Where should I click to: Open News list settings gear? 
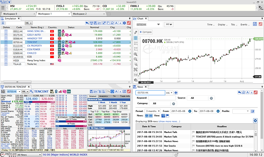pyautogui.click(x=255, y=121)
